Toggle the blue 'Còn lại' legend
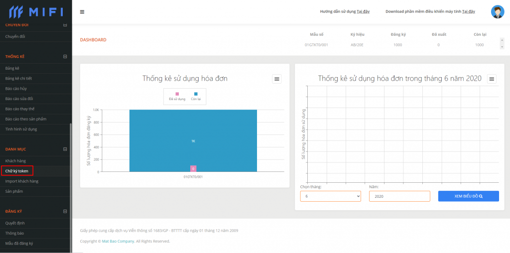 point(196,96)
